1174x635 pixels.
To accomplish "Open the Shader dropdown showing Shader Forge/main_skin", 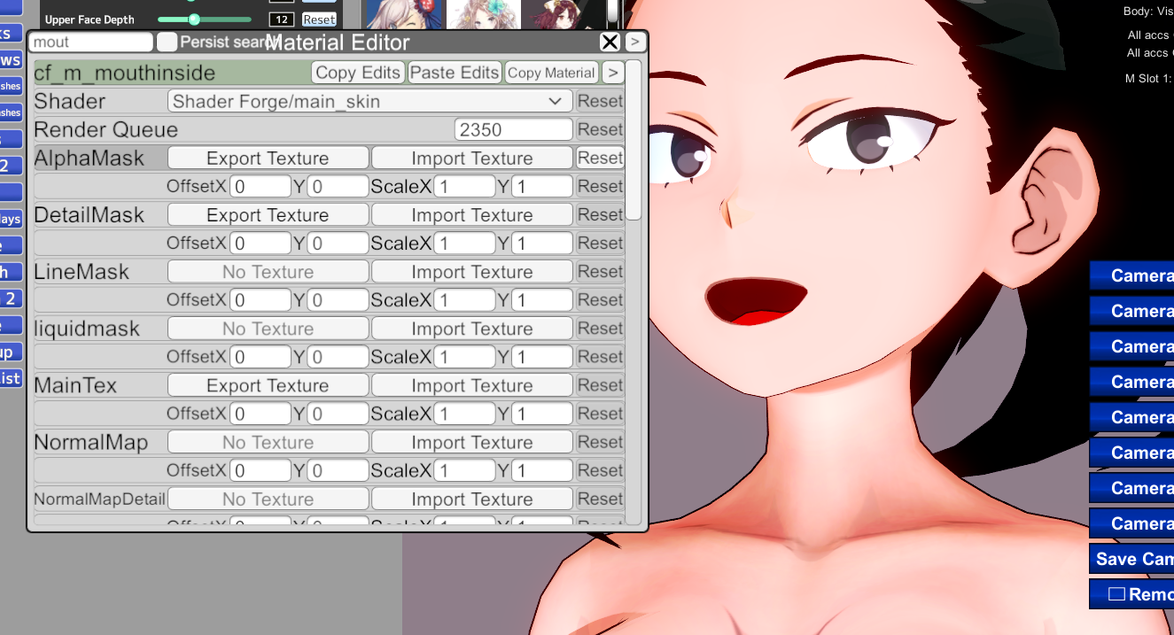I will click(369, 102).
